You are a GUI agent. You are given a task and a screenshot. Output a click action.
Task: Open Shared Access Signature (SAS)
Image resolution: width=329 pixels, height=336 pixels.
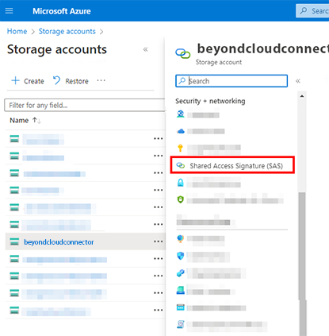[x=232, y=165]
